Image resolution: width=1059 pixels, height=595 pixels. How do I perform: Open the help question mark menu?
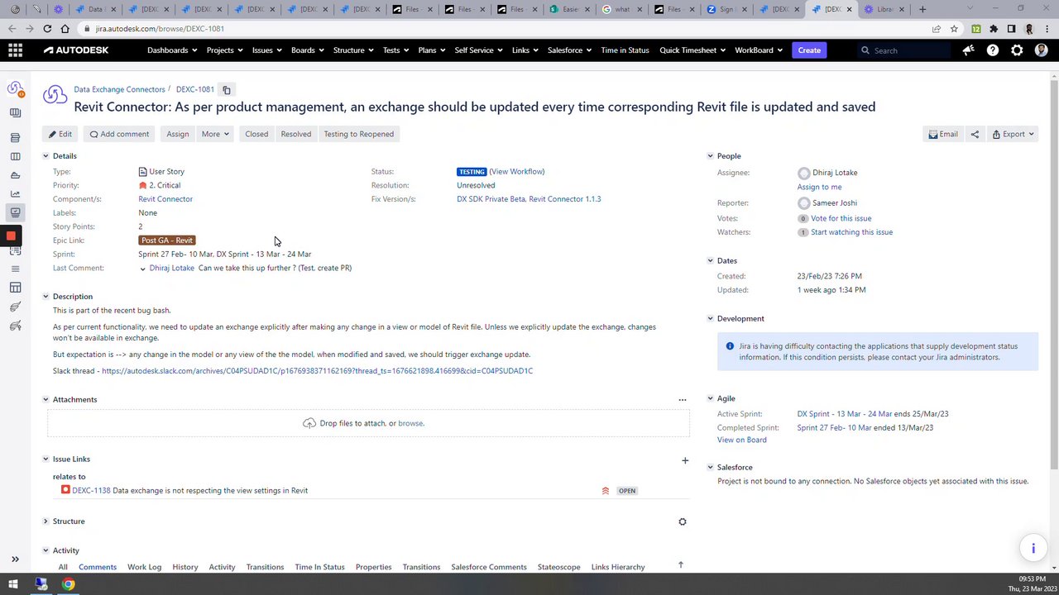993,50
